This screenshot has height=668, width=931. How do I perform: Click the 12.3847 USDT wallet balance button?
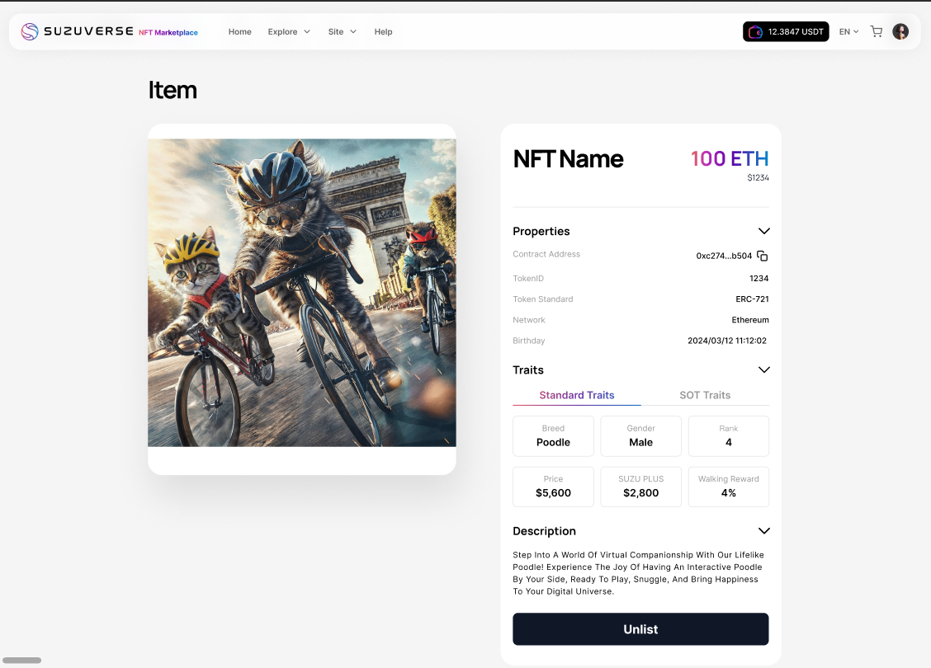click(786, 31)
